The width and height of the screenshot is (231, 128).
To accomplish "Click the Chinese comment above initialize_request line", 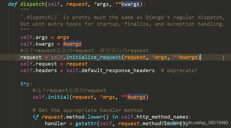I will (x=85, y=50).
